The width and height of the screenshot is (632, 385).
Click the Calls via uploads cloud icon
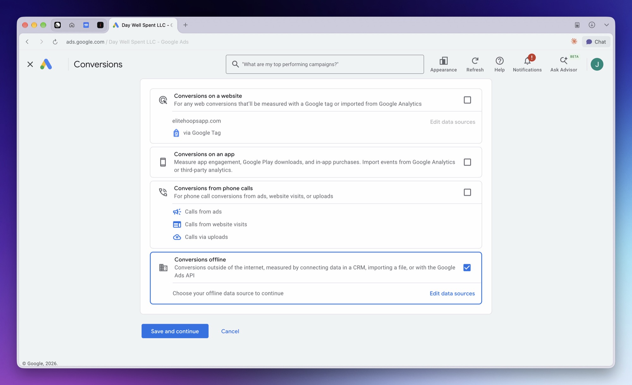[x=177, y=237]
